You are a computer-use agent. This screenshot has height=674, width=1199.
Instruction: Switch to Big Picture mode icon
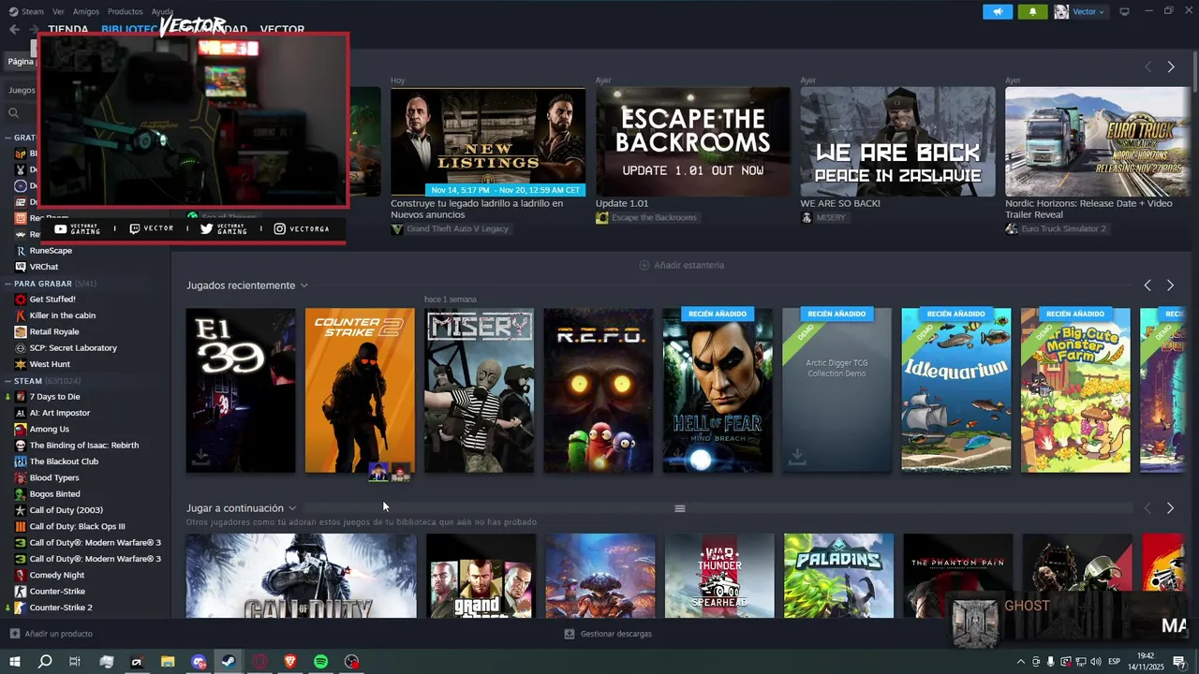point(1124,11)
